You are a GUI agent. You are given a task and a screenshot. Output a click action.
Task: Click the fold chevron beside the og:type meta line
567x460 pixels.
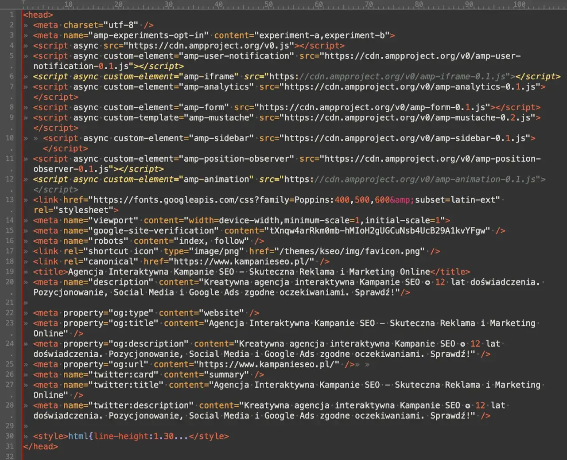point(26,312)
